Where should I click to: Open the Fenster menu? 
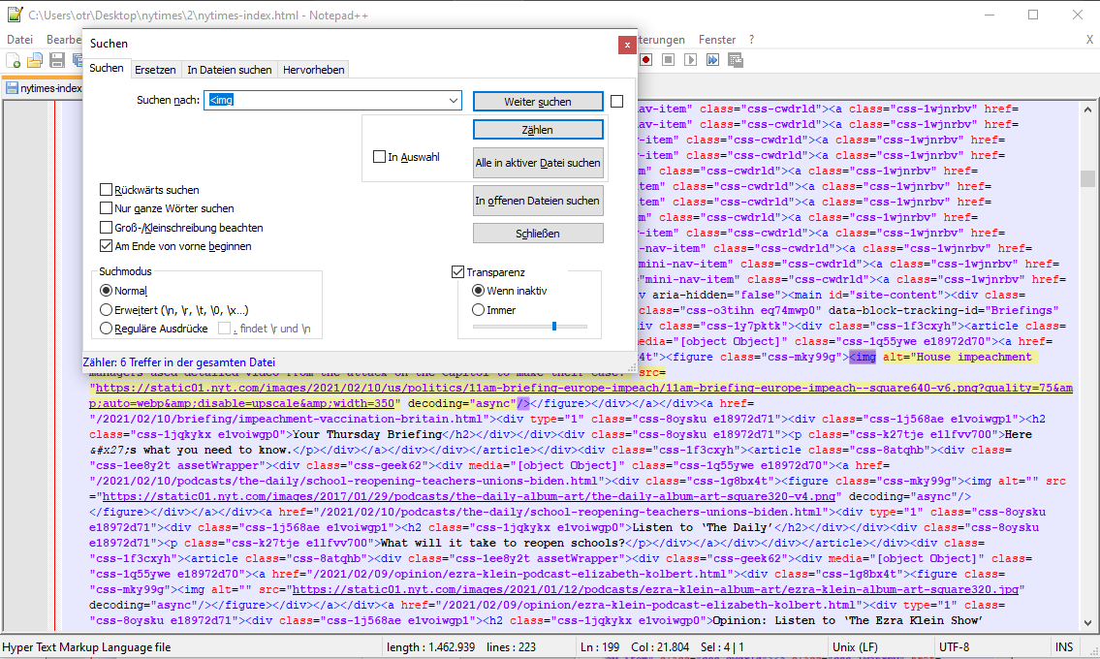[x=717, y=40]
